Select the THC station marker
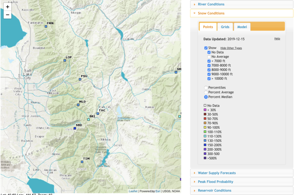Viewport: 304px width, 195px height. (x=98, y=114)
